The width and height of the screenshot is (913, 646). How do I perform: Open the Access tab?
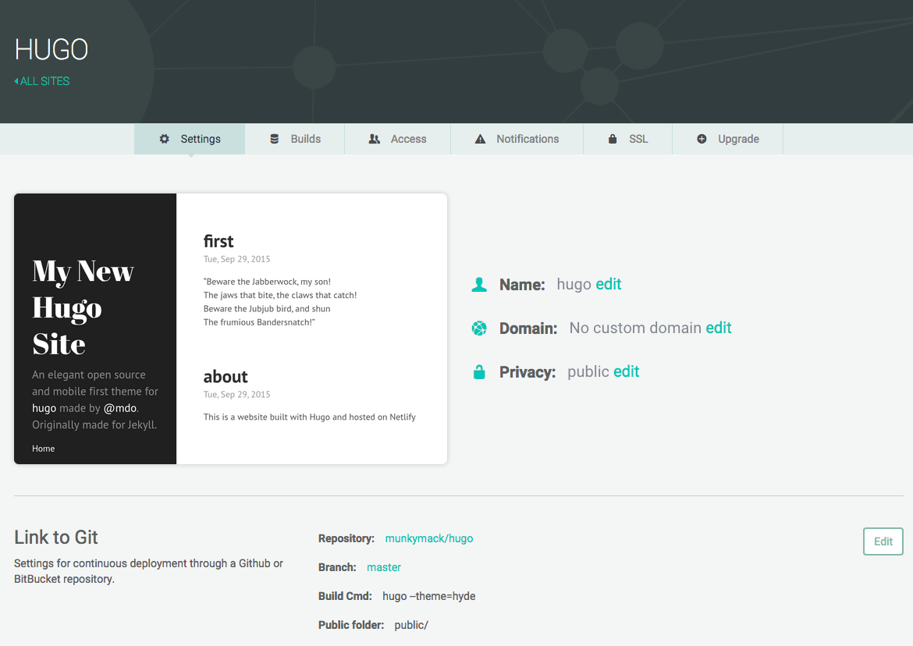398,139
